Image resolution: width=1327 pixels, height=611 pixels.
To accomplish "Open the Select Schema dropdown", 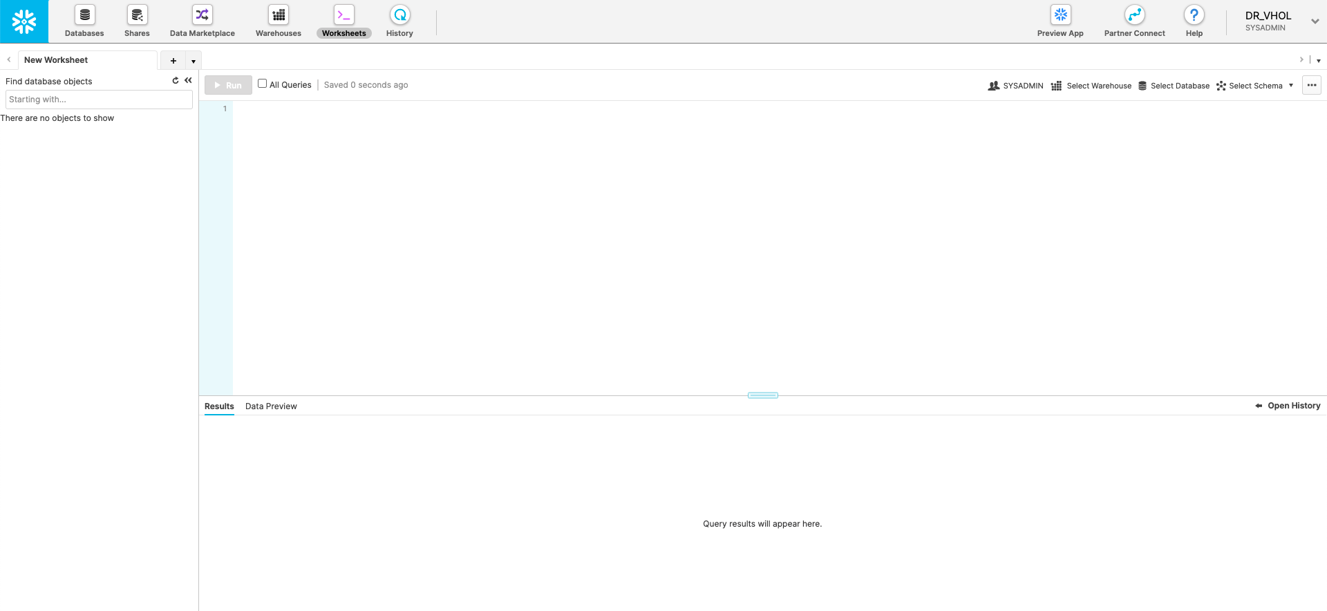I will tap(1254, 86).
